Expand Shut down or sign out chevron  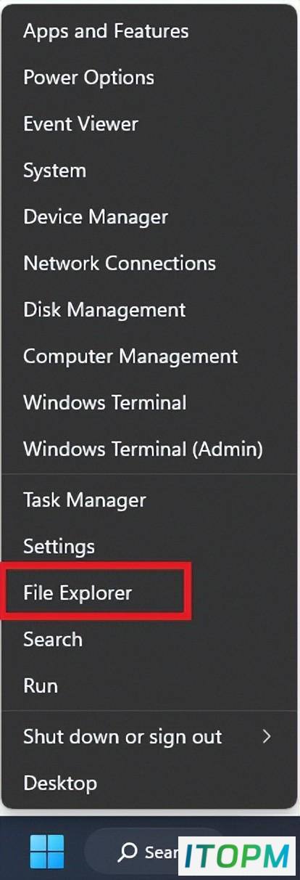tap(267, 736)
